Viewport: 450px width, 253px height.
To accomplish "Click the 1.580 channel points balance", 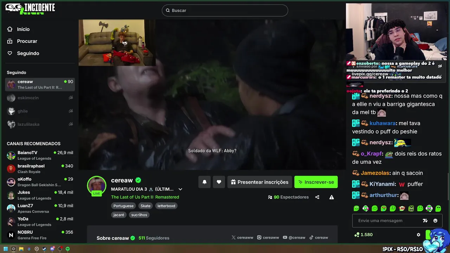I will click(x=364, y=235).
